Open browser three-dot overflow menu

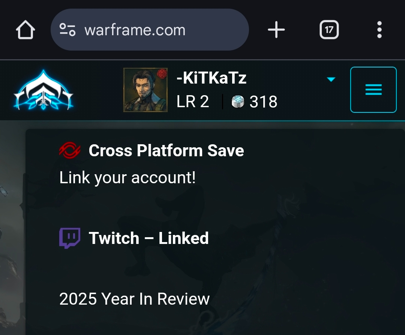pyautogui.click(x=379, y=30)
